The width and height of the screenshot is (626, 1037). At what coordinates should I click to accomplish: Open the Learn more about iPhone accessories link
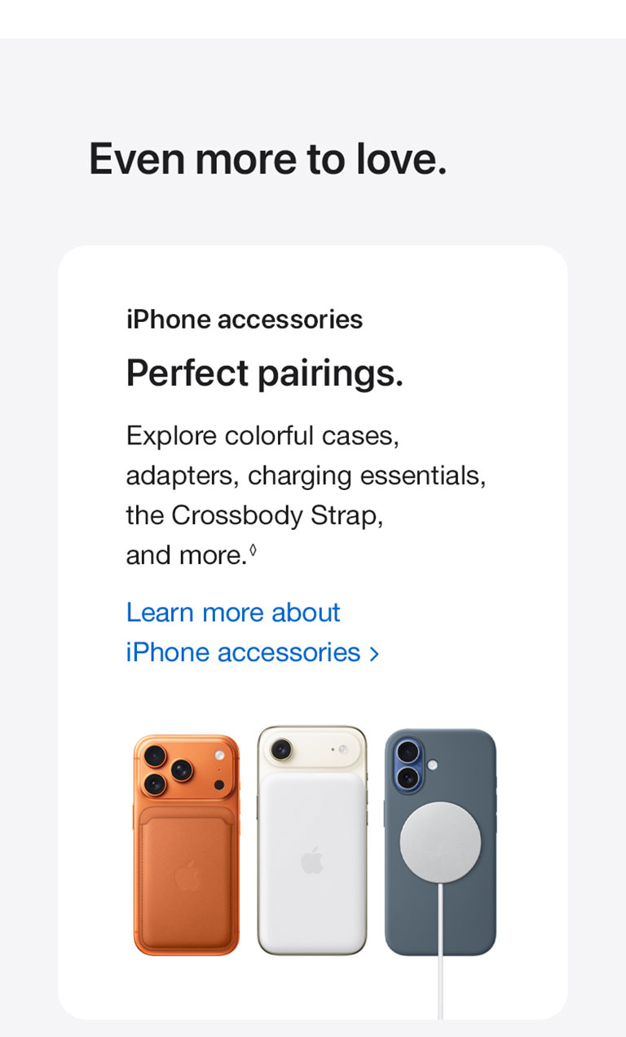pos(233,632)
